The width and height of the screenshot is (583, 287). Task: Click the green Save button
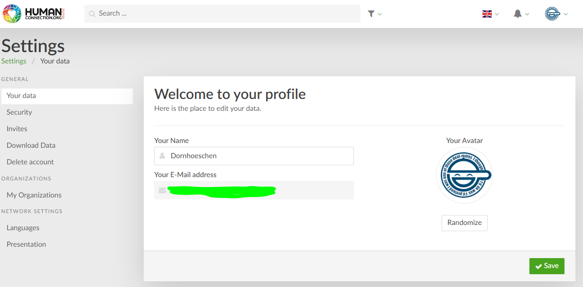[x=546, y=266]
